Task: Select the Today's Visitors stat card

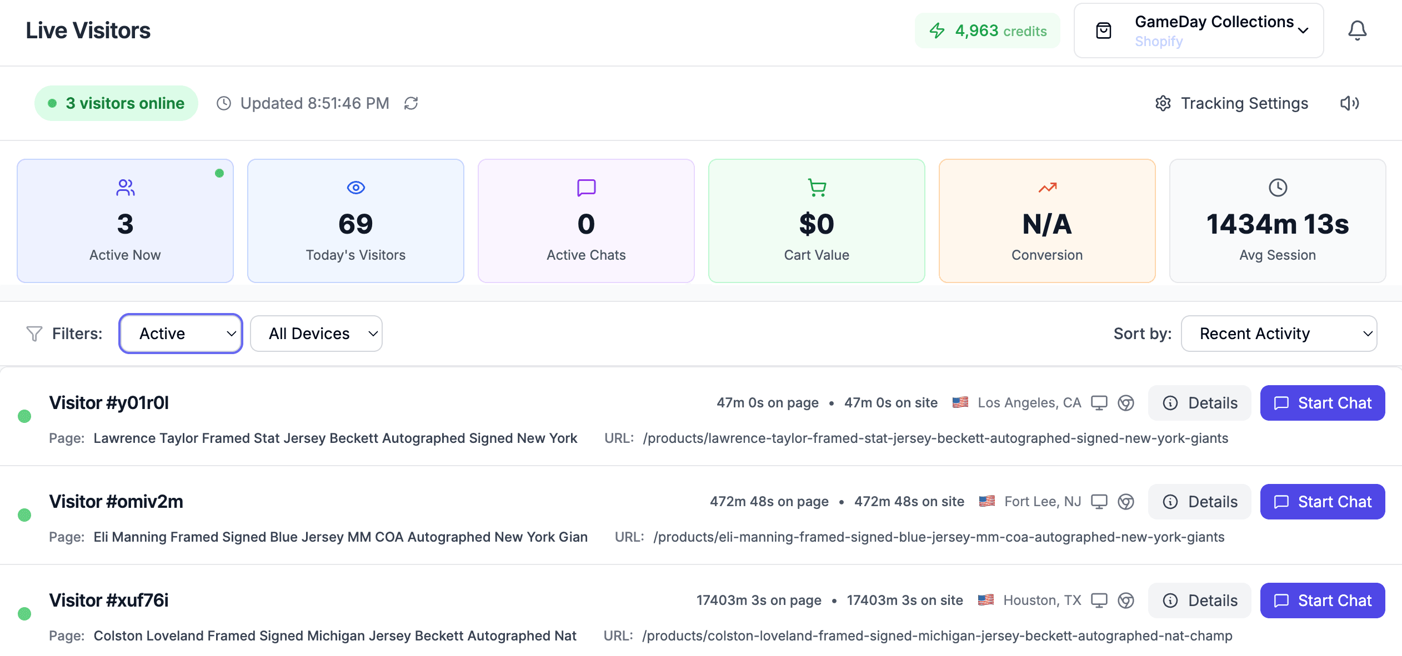Action: click(x=355, y=221)
